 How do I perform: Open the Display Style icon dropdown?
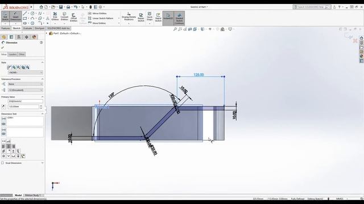[202, 29]
